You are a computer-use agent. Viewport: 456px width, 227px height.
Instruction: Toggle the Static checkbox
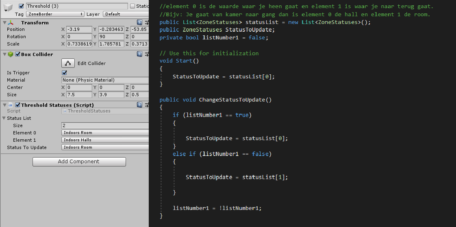[132, 6]
